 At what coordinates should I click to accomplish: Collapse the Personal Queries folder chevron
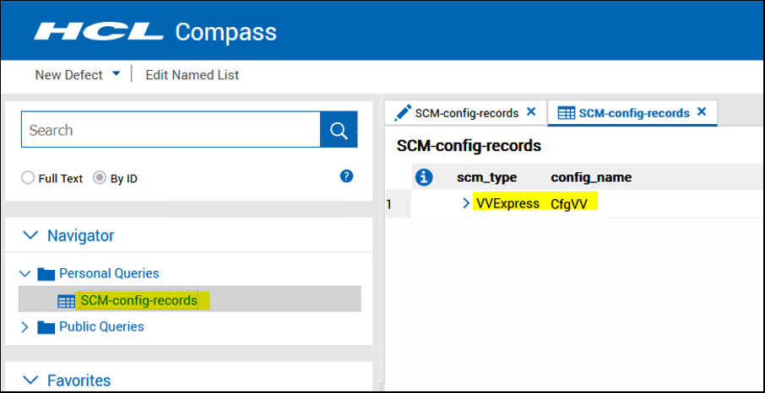tap(24, 273)
